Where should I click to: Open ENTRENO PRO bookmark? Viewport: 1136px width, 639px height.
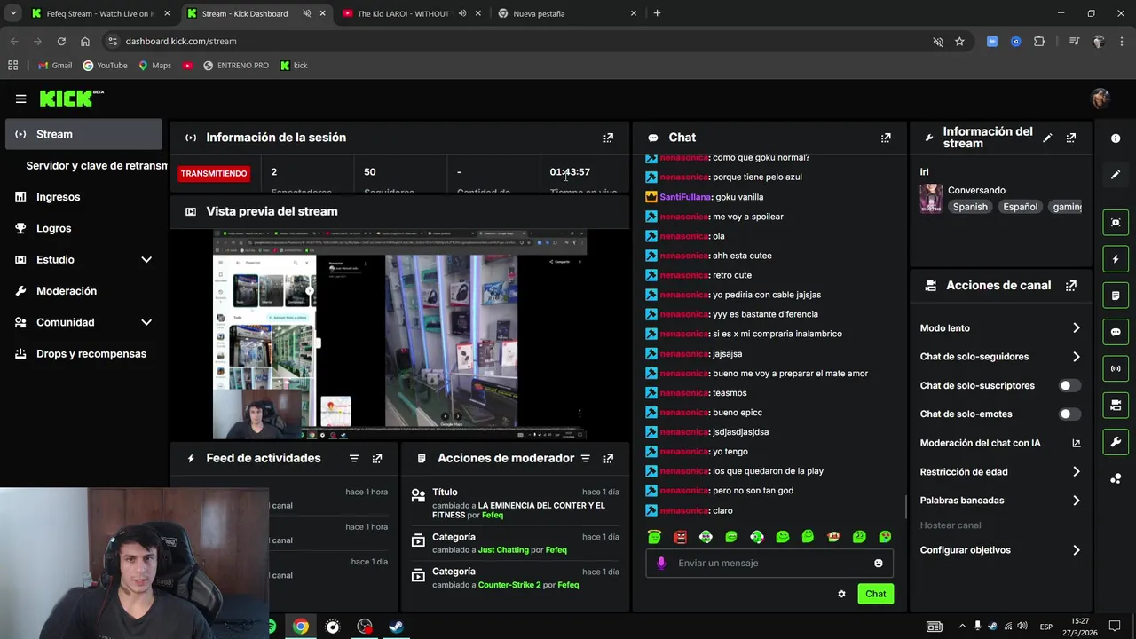tap(235, 66)
